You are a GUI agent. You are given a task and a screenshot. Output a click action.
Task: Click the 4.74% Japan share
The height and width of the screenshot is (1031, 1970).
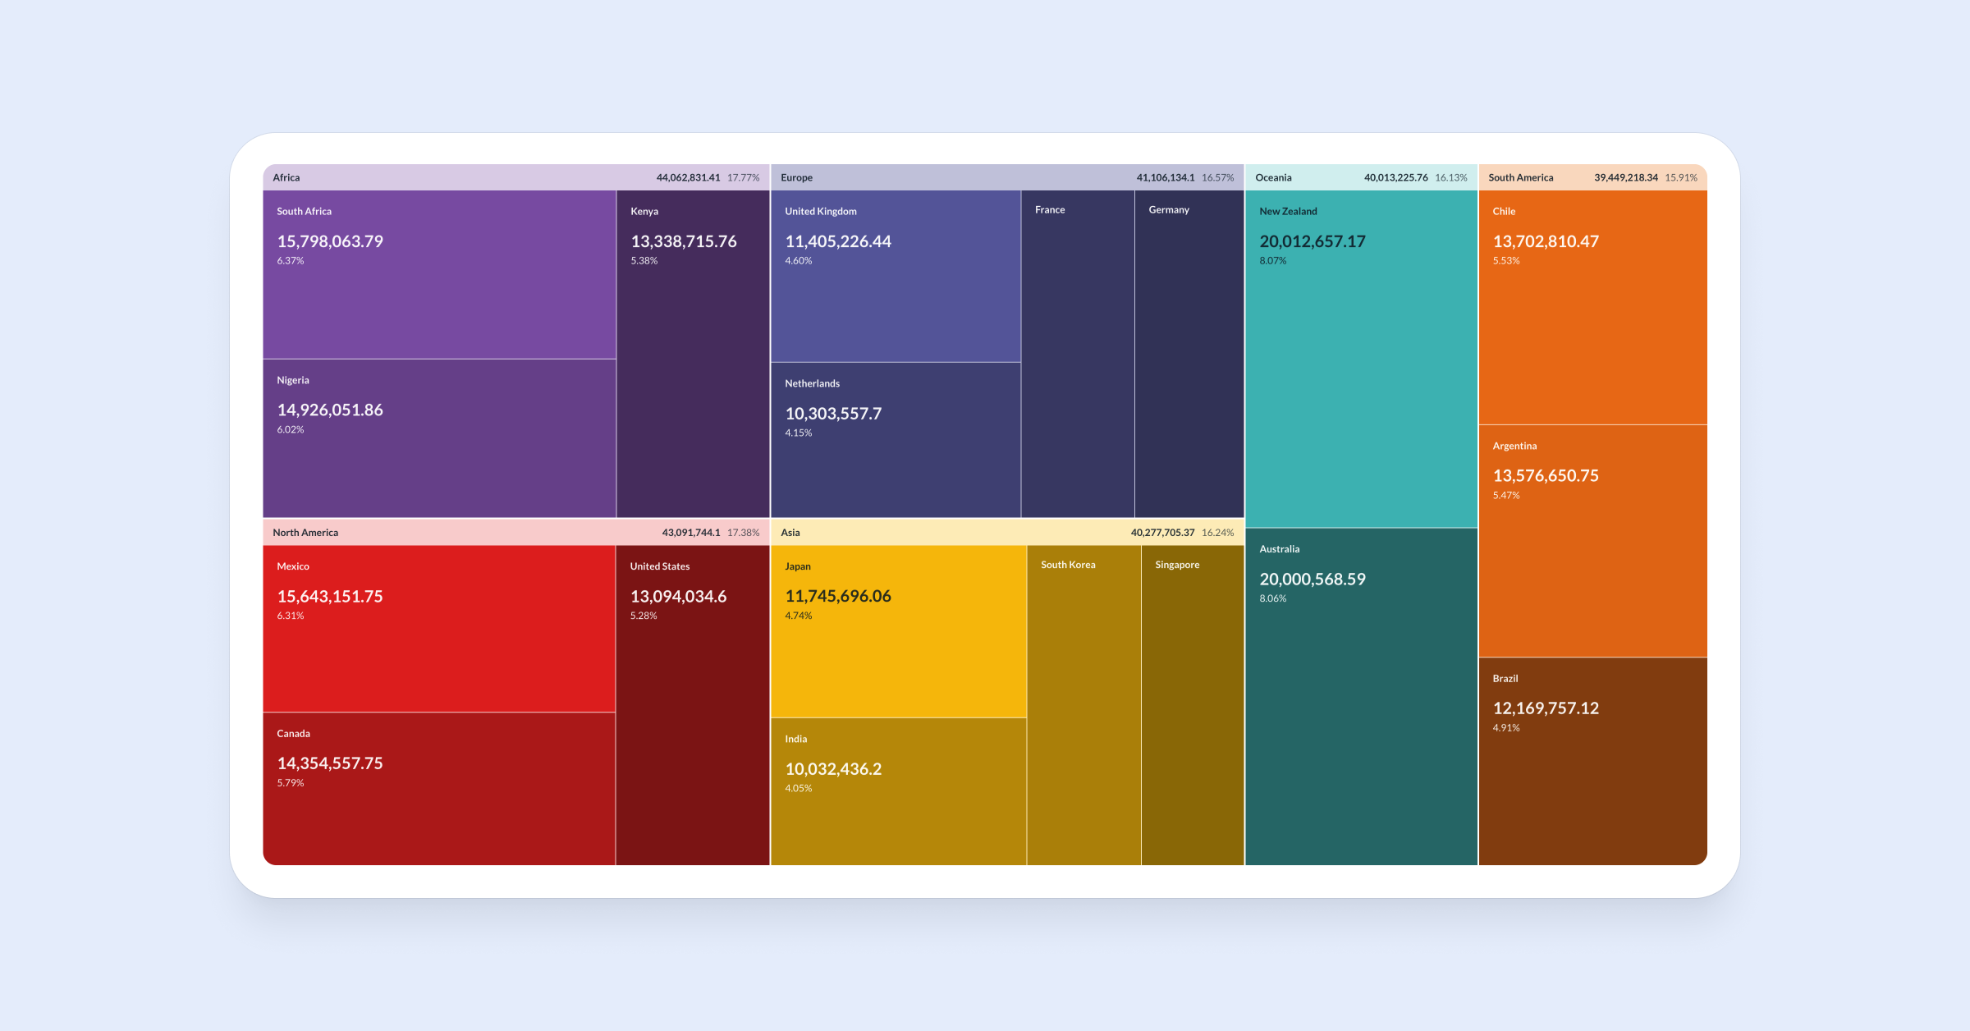[x=799, y=616]
